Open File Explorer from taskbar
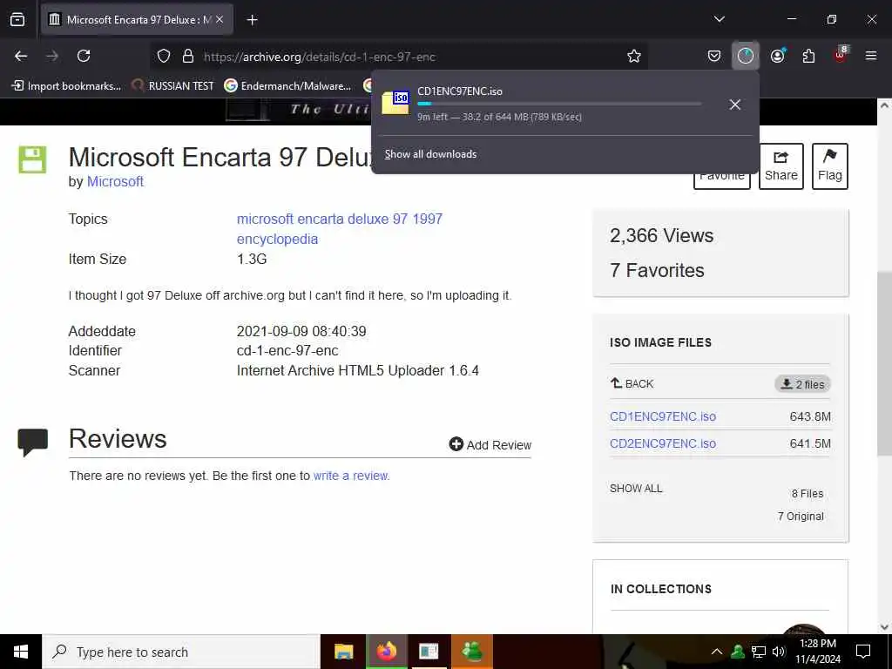892x669 pixels. tap(343, 652)
